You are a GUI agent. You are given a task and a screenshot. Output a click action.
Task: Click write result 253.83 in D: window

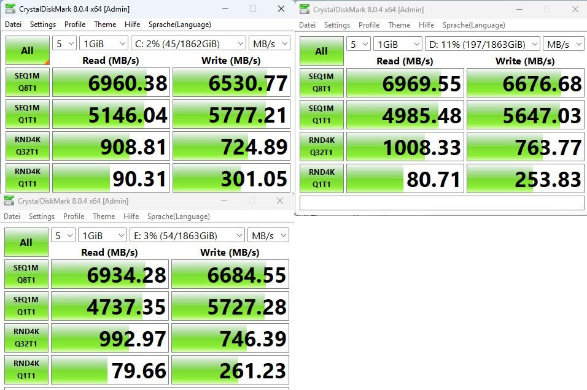click(526, 178)
